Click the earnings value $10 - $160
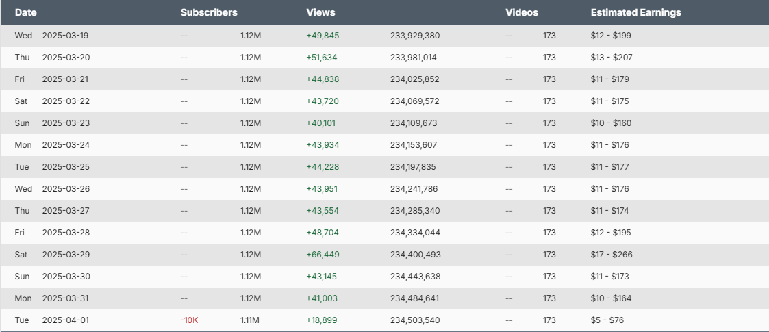The width and height of the screenshot is (769, 332). point(611,123)
